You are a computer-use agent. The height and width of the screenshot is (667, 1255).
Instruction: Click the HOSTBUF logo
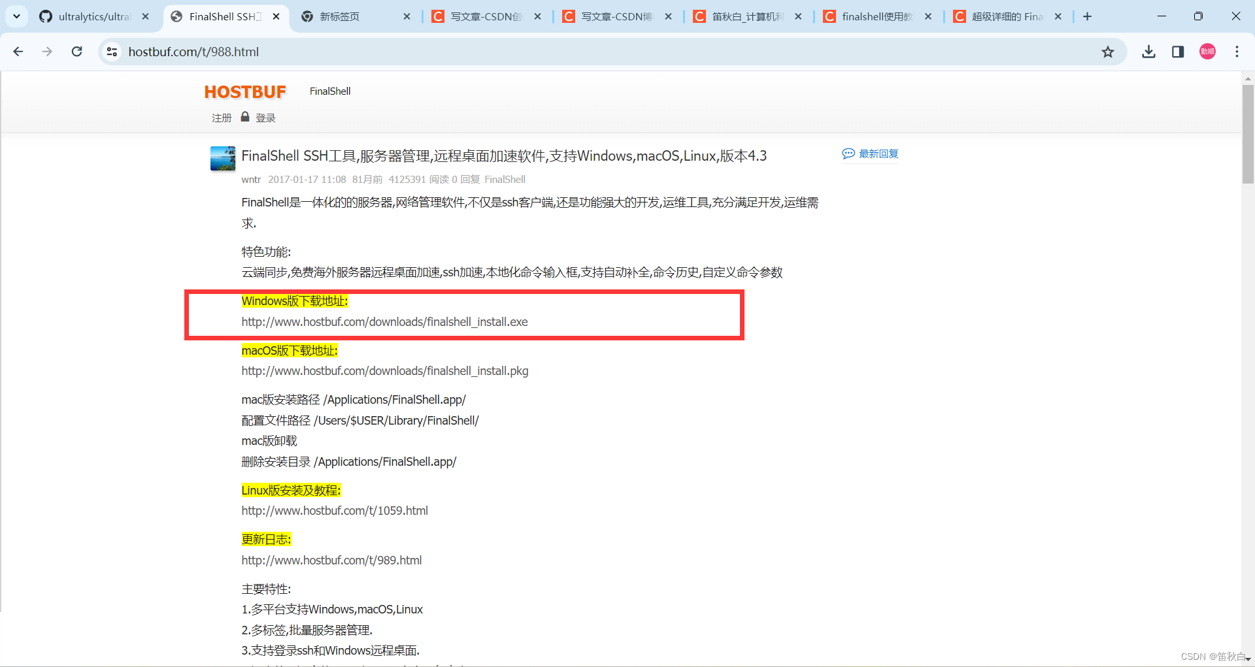point(245,92)
